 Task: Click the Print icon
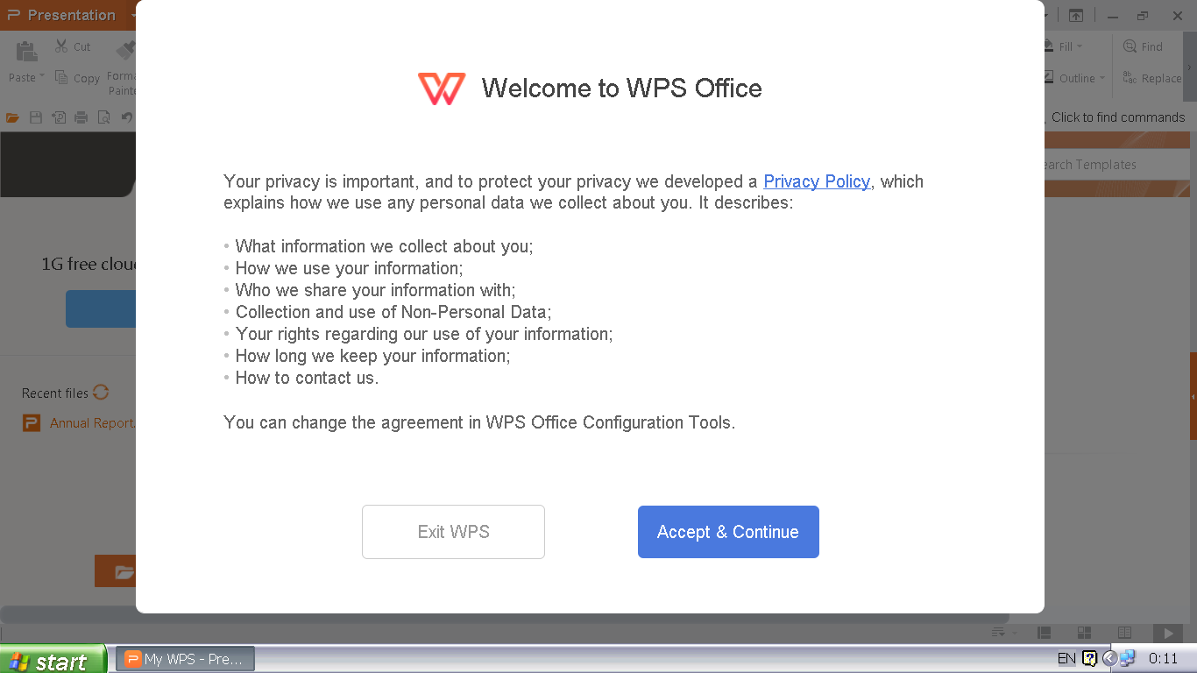point(81,117)
